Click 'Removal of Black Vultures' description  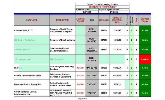tap(62, 40)
